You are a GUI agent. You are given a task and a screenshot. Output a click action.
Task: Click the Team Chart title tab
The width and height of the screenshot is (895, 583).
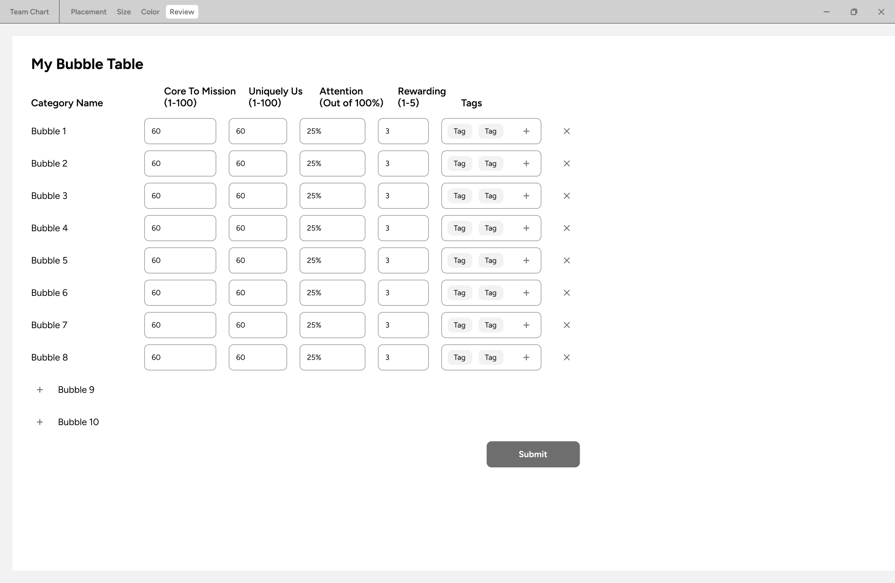coord(29,12)
